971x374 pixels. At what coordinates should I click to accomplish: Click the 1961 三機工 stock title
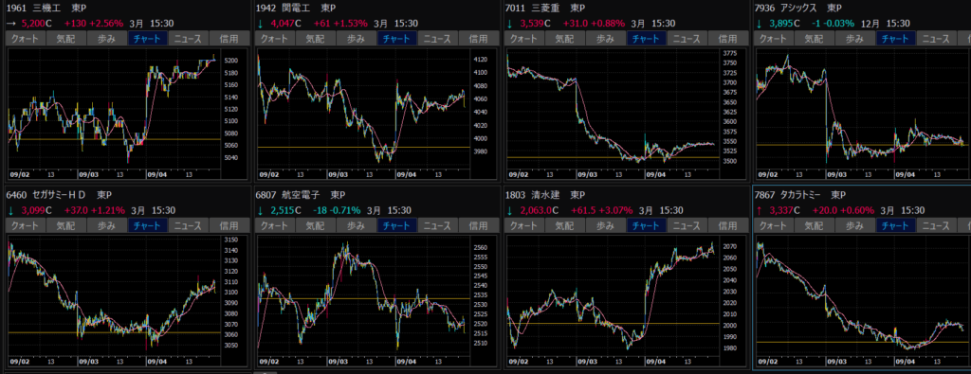tap(46, 8)
